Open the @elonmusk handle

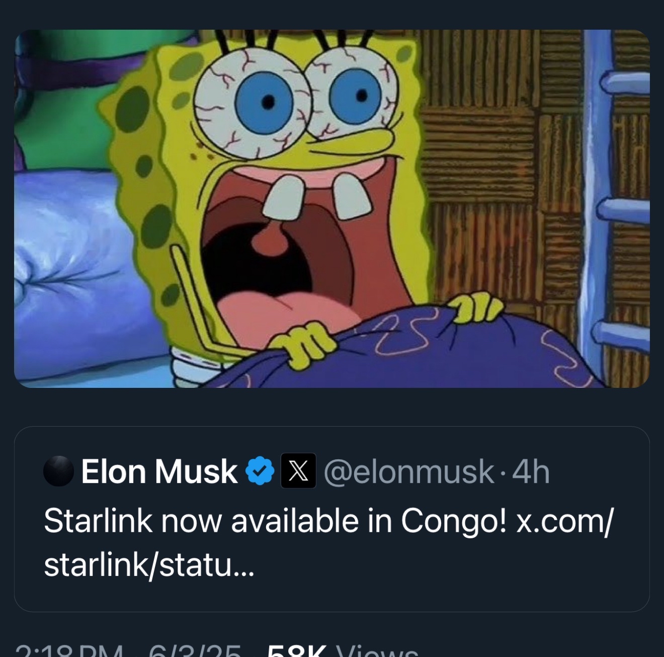[x=409, y=471]
